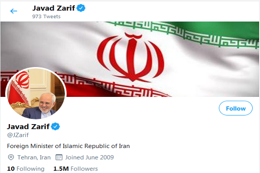Click the calendar icon before Joined date
The height and width of the screenshot is (173, 260).
[x=59, y=157]
